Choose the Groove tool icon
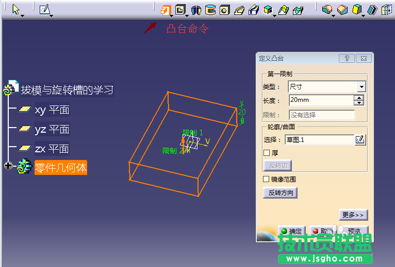This screenshot has height=267, width=395. 210,10
